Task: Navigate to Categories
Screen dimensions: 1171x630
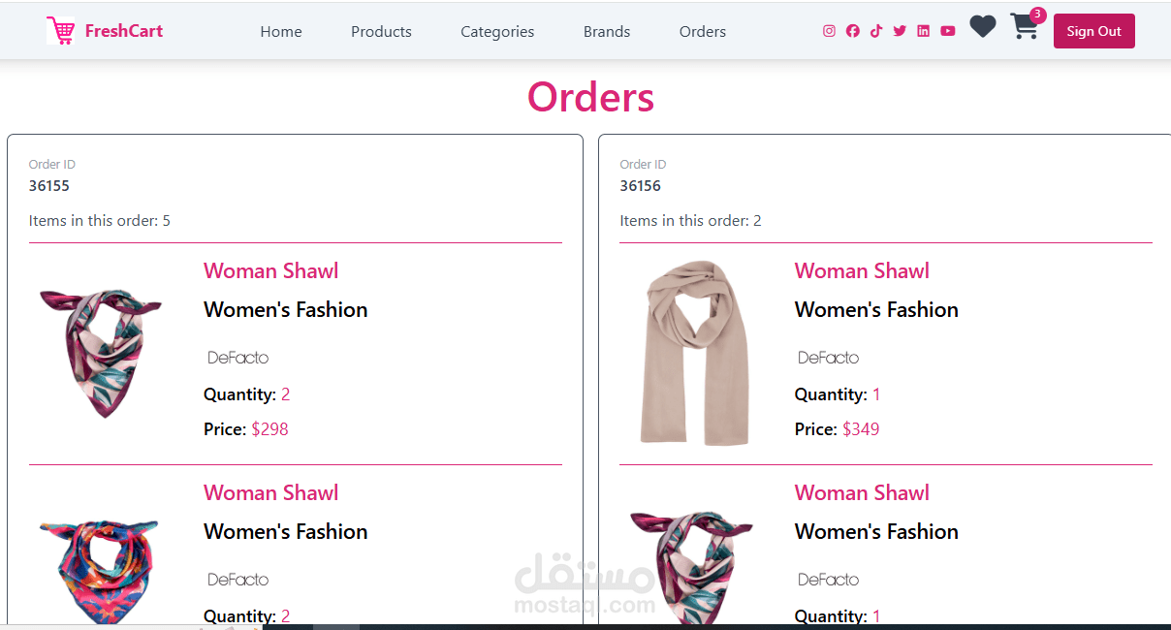Action: pyautogui.click(x=497, y=31)
